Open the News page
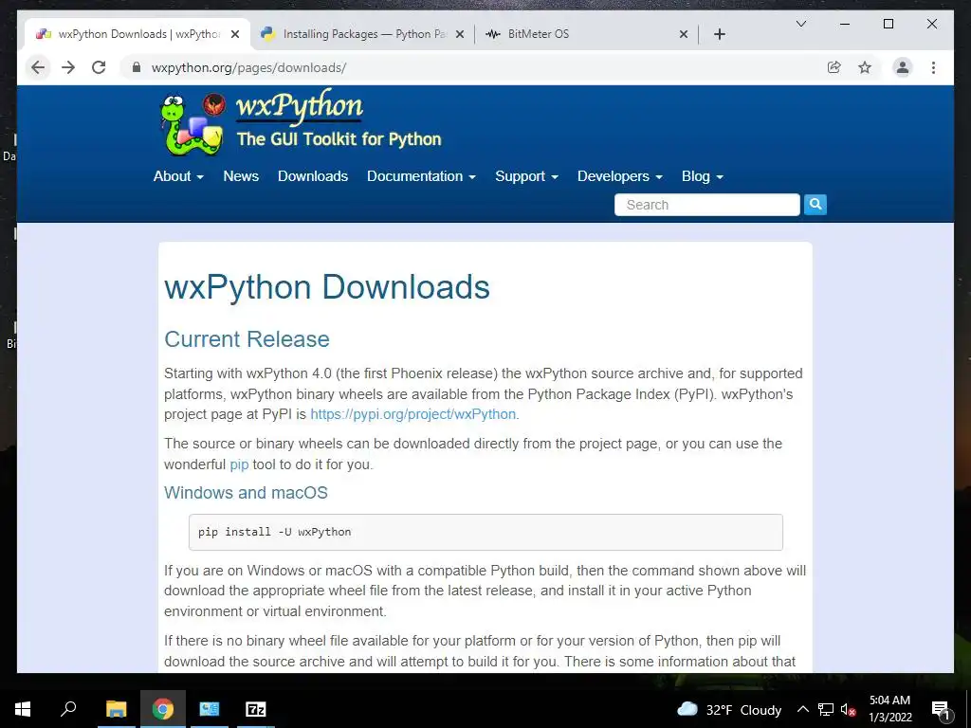971x728 pixels. [x=241, y=176]
